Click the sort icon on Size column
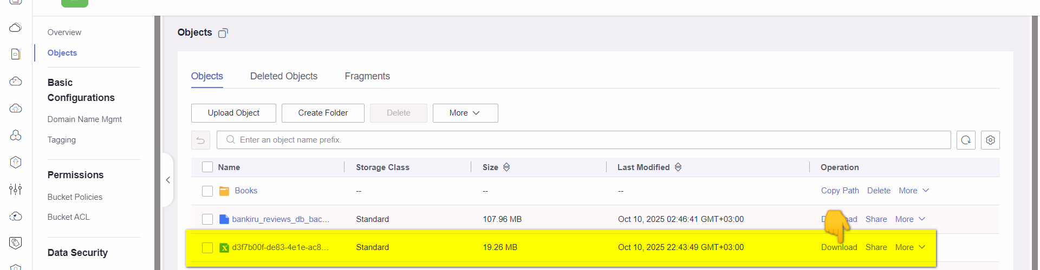 506,167
